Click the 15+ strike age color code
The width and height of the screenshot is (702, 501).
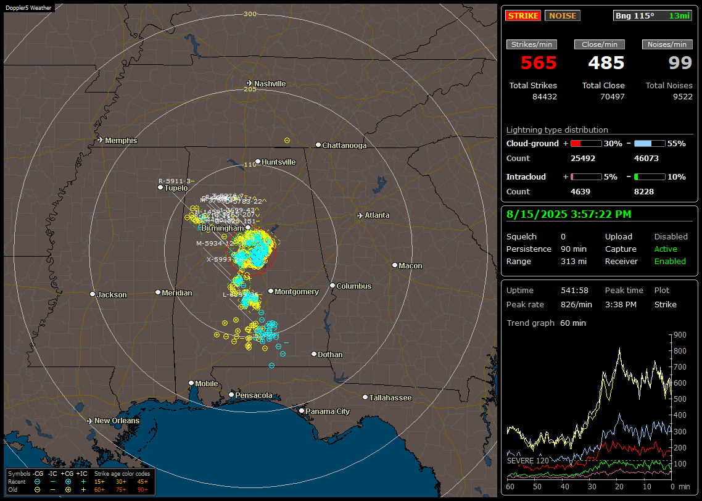[x=99, y=482]
